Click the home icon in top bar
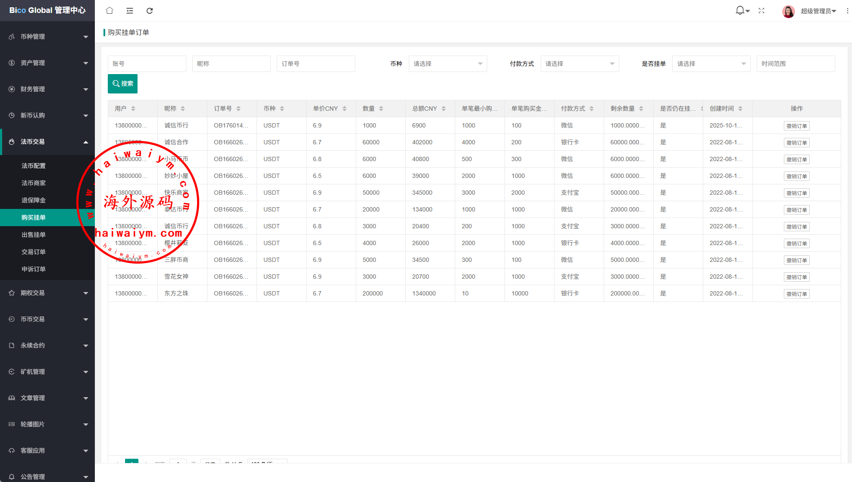This screenshot has width=852, height=482. click(110, 11)
